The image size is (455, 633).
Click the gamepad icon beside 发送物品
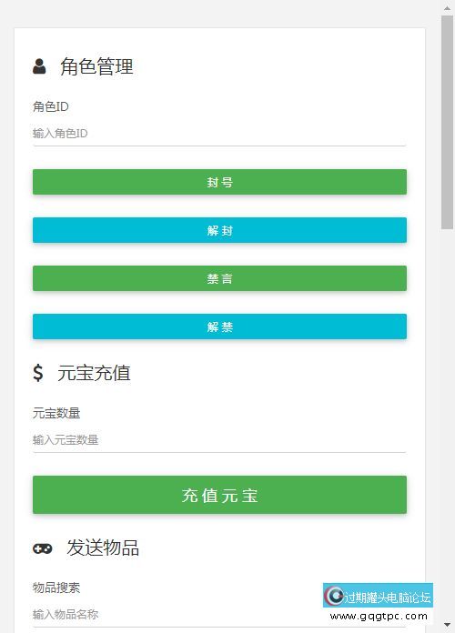click(x=43, y=548)
